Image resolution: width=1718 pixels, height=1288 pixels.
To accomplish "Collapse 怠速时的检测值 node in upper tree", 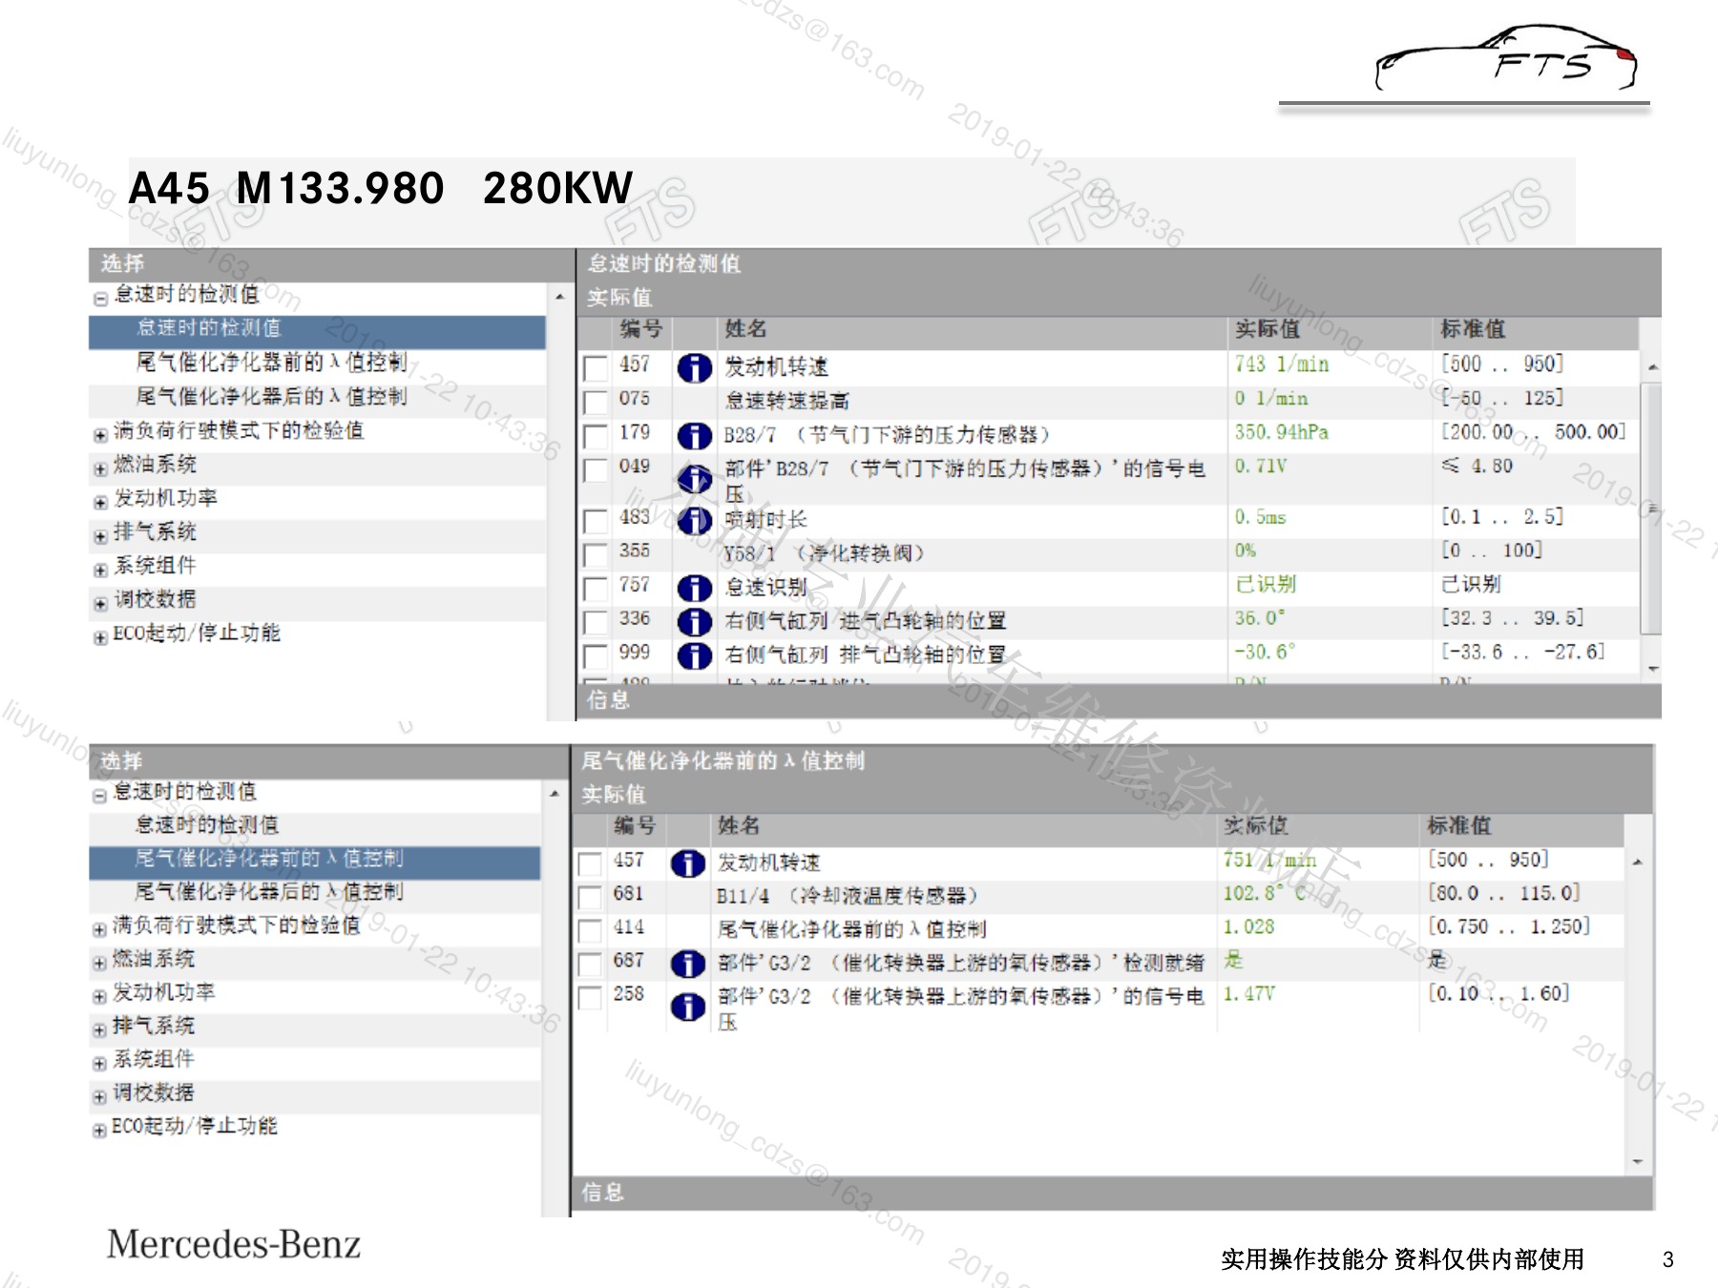I will click(100, 299).
